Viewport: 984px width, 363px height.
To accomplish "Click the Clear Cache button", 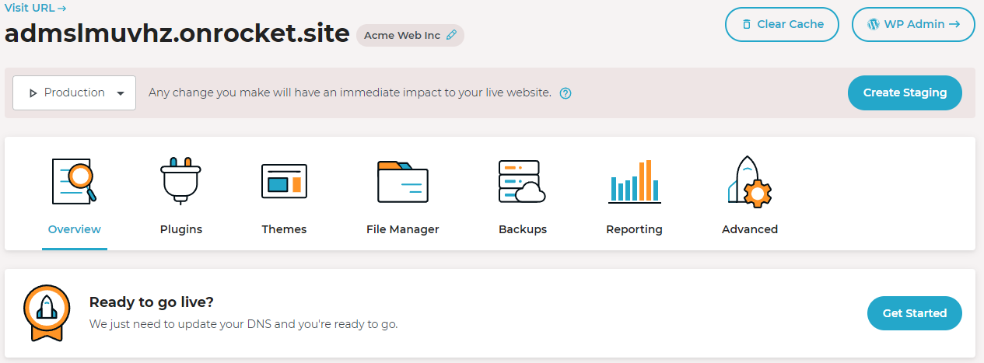I will pos(783,24).
